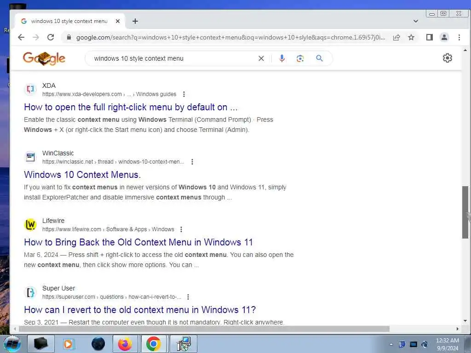Open Firefox from the taskbar

coord(125,344)
